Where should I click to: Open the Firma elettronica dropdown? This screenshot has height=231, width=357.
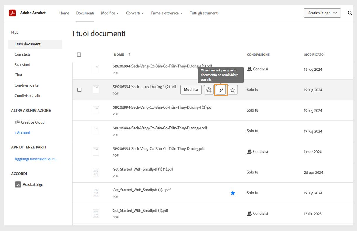click(x=167, y=13)
